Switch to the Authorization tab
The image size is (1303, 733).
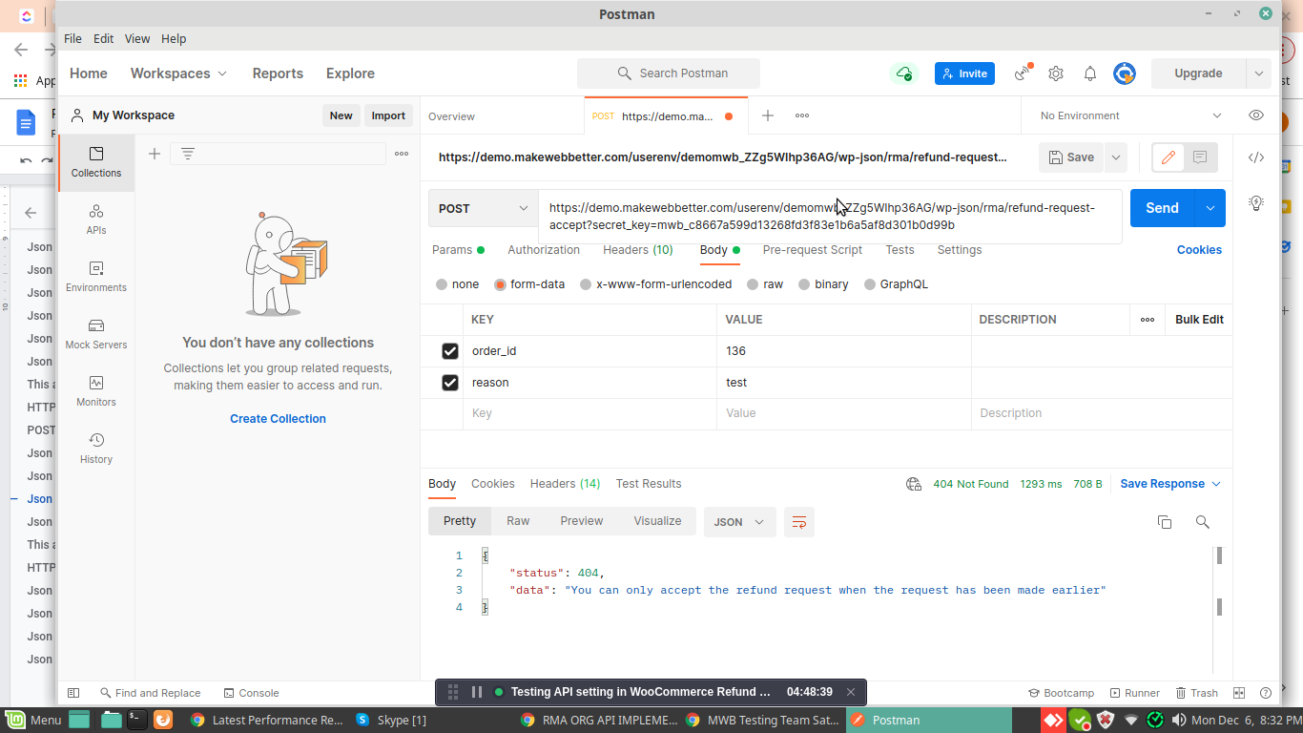(544, 250)
